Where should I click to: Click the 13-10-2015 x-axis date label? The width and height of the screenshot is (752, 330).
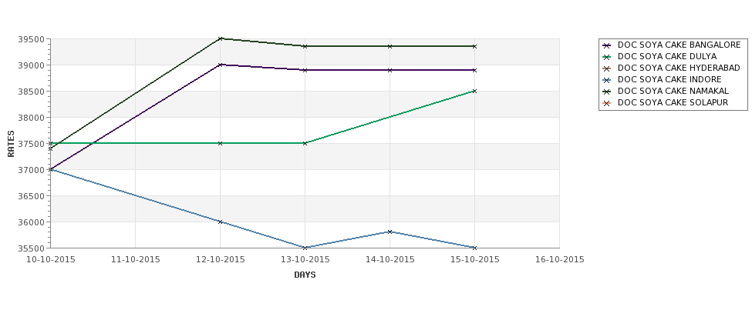(305, 260)
